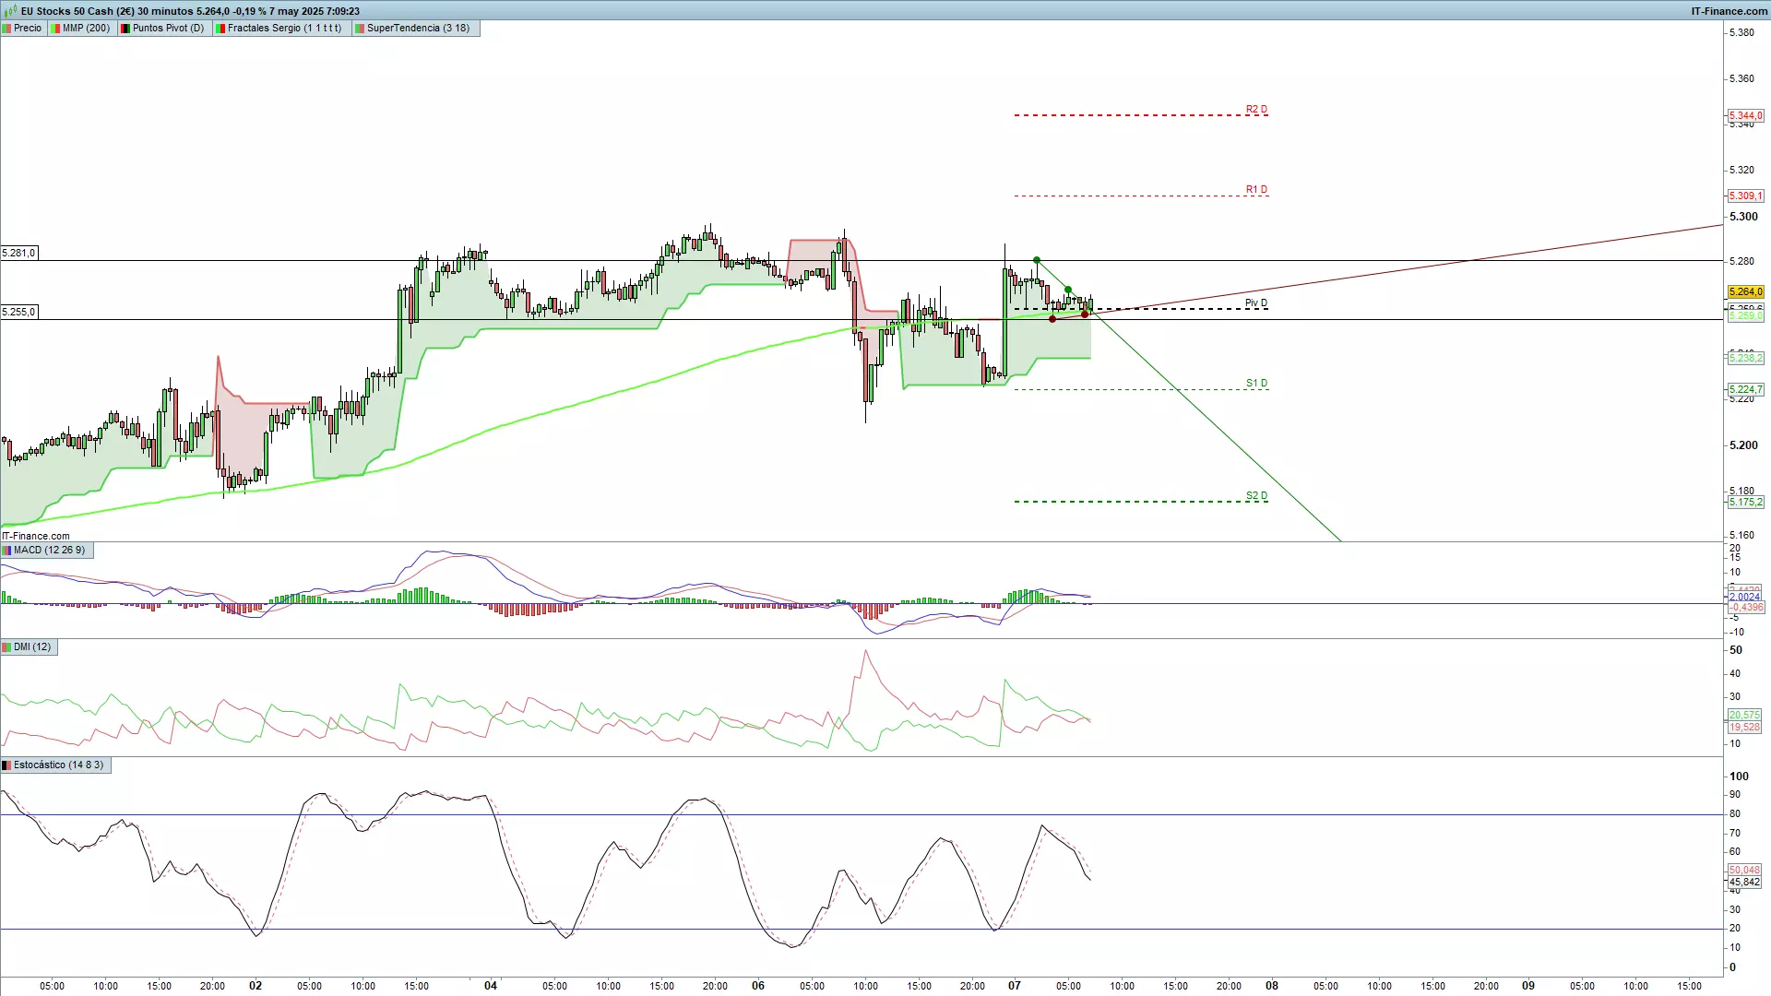Click the Estocástico panel color icon
This screenshot has width=1771, height=996.
[x=7, y=765]
